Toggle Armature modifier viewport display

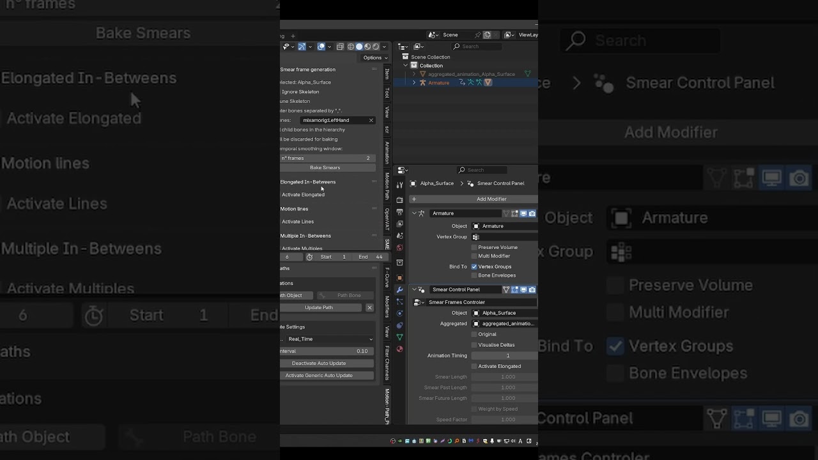click(523, 213)
